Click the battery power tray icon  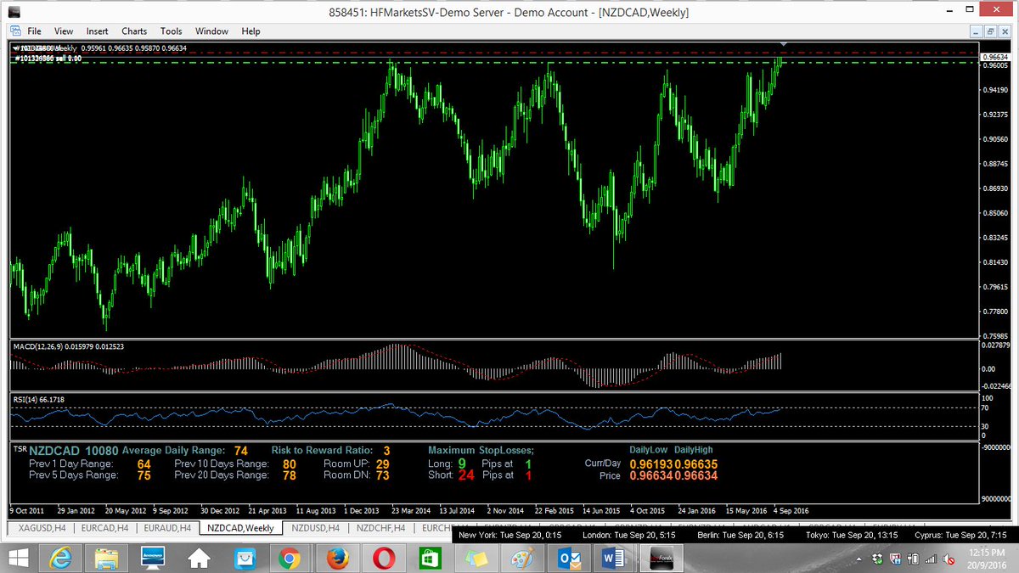(x=914, y=559)
